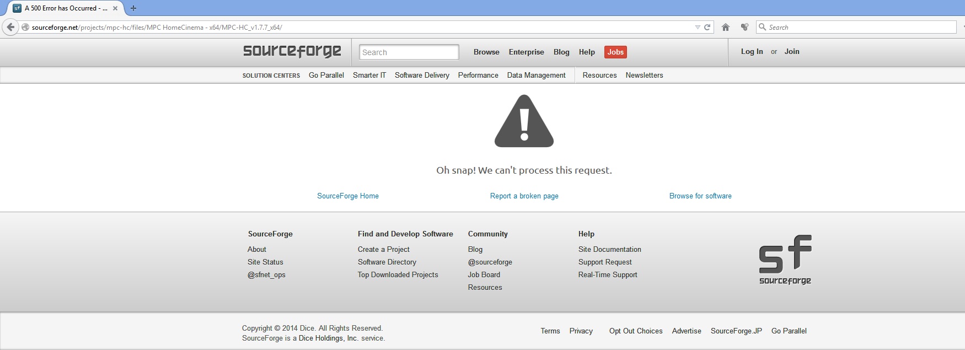Open the Enterprise menu item
This screenshot has height=350, width=965.
(x=526, y=52)
